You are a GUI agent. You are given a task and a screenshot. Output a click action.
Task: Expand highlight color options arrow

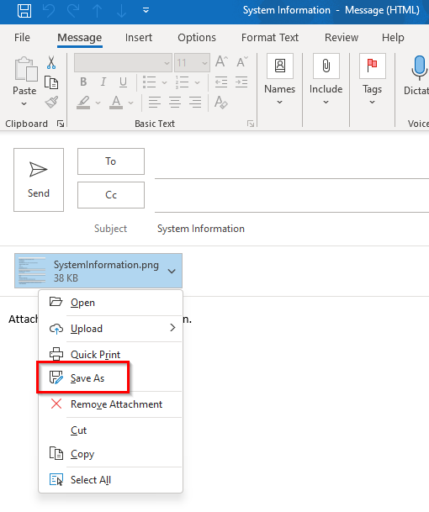point(98,103)
